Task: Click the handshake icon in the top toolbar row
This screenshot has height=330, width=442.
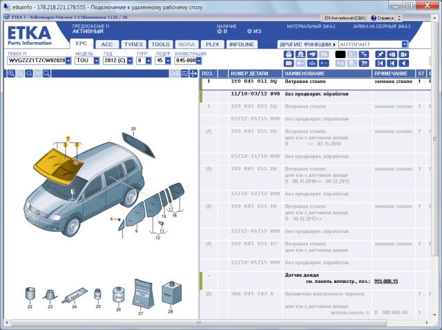Action: pyautogui.click(x=312, y=54)
